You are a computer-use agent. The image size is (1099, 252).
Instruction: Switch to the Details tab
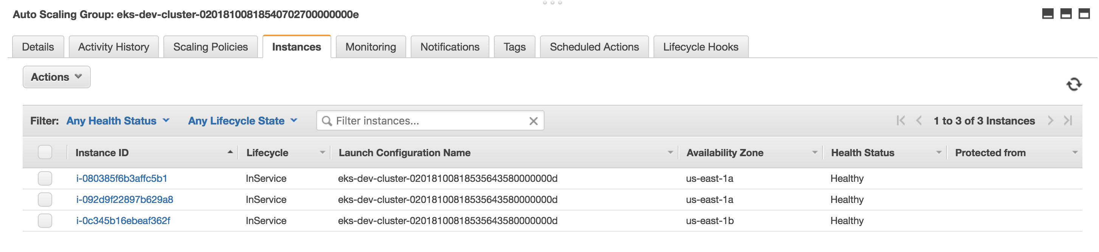[x=38, y=47]
